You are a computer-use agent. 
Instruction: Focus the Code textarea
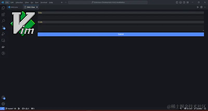tap(121, 28)
